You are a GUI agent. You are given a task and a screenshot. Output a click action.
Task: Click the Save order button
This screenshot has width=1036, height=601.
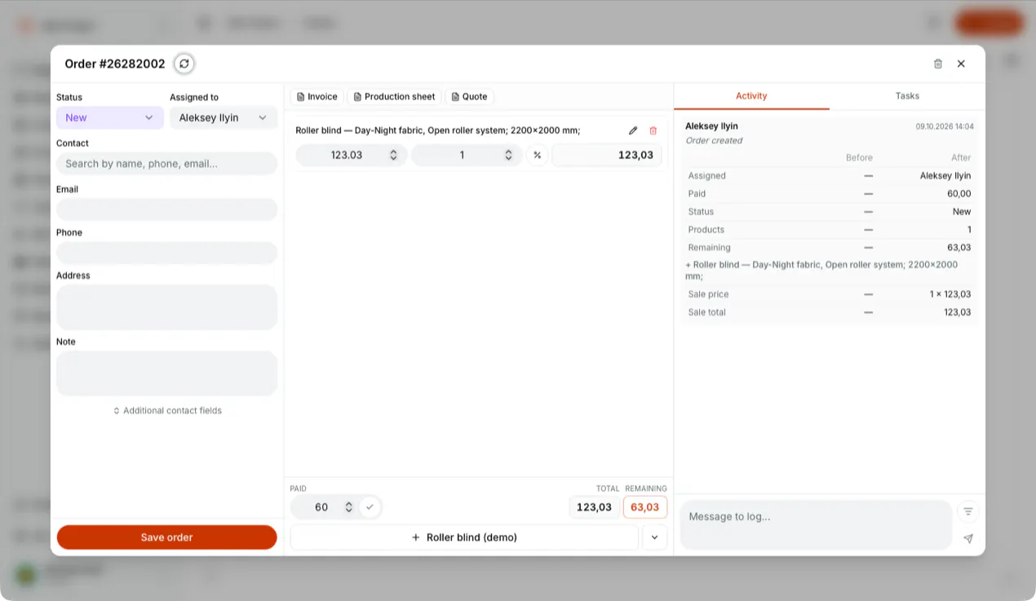(x=167, y=537)
